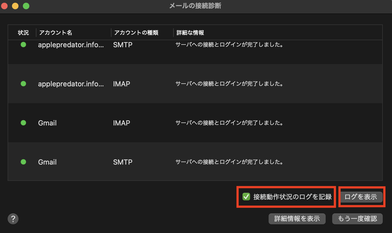Uncheck 接続動作状況のログを記録 checkbox

246,197
